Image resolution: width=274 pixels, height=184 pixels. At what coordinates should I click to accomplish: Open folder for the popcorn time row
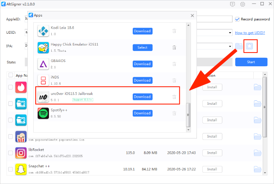(x=258, y=137)
